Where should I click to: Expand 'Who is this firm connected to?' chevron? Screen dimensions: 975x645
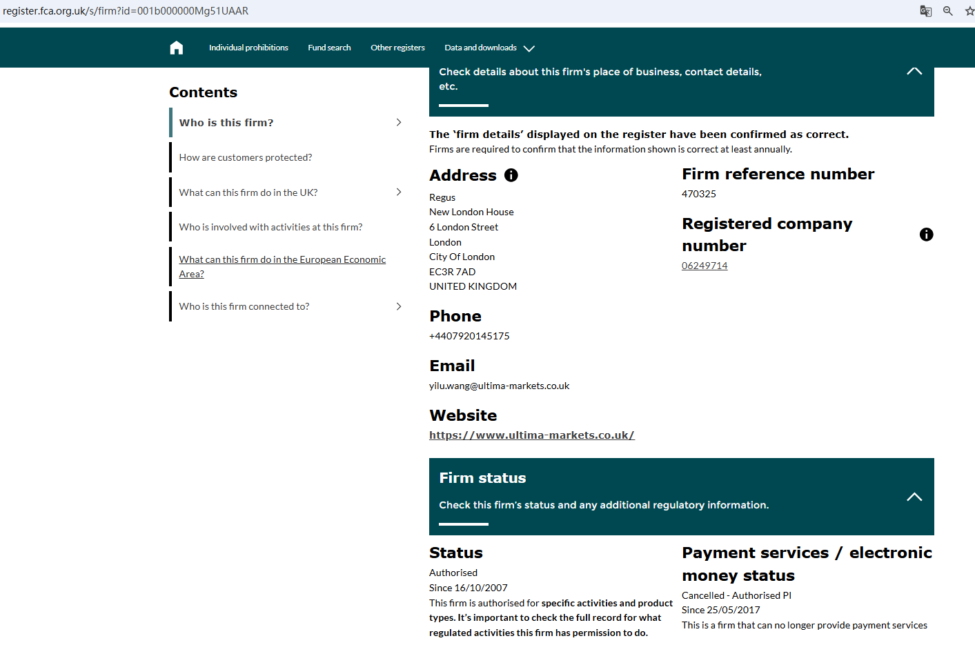(x=399, y=306)
